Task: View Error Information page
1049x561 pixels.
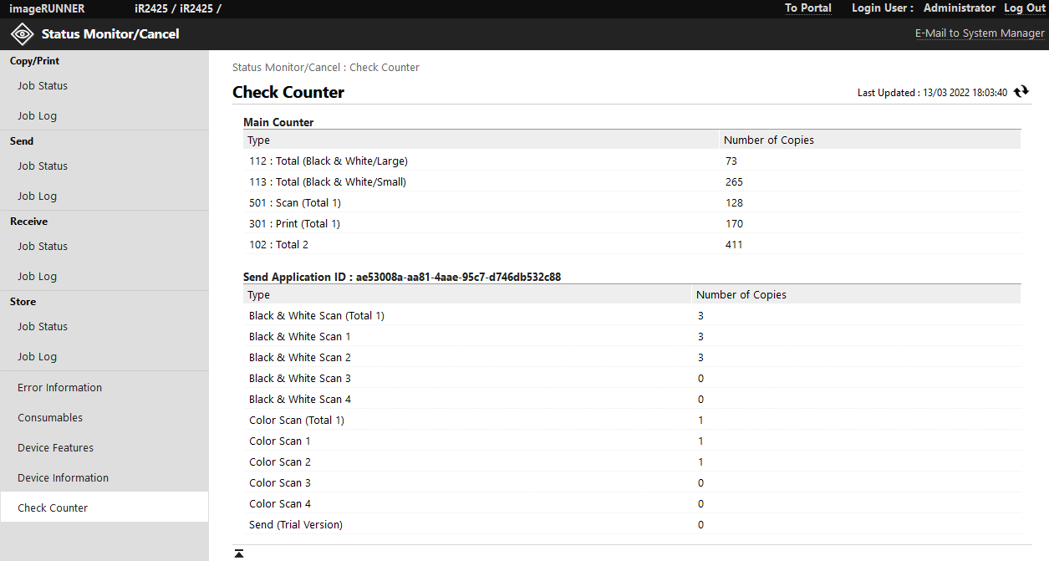Action: (59, 388)
